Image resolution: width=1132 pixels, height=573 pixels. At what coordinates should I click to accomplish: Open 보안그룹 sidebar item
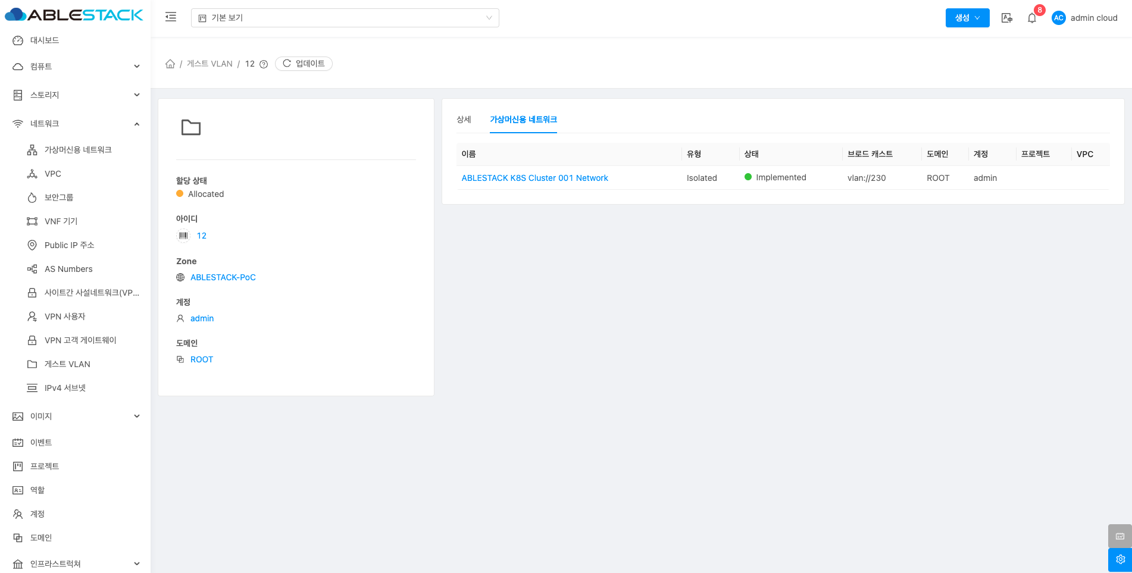[75, 198]
